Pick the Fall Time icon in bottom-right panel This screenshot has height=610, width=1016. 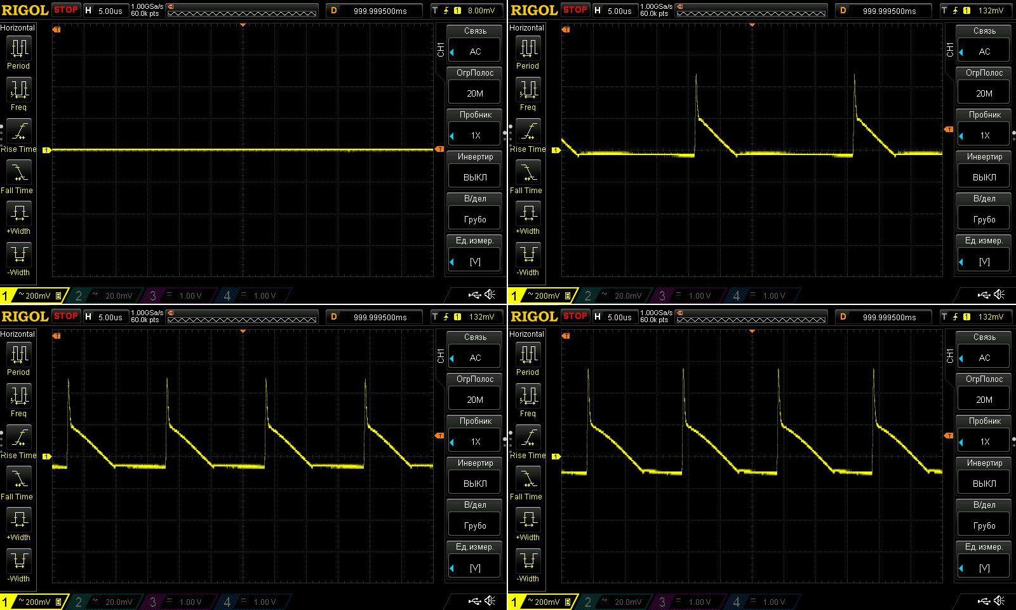tap(528, 478)
